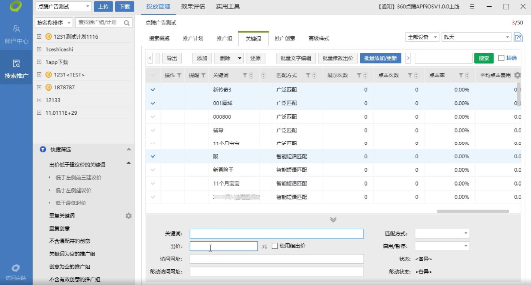The width and height of the screenshot is (531, 285).
Task: Uncheck the row 阪
Action: pyautogui.click(x=153, y=156)
